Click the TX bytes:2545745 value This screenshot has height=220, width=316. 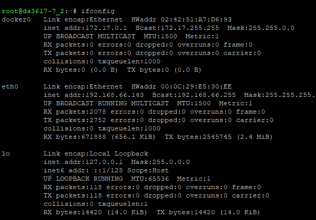pyautogui.click(x=198, y=137)
